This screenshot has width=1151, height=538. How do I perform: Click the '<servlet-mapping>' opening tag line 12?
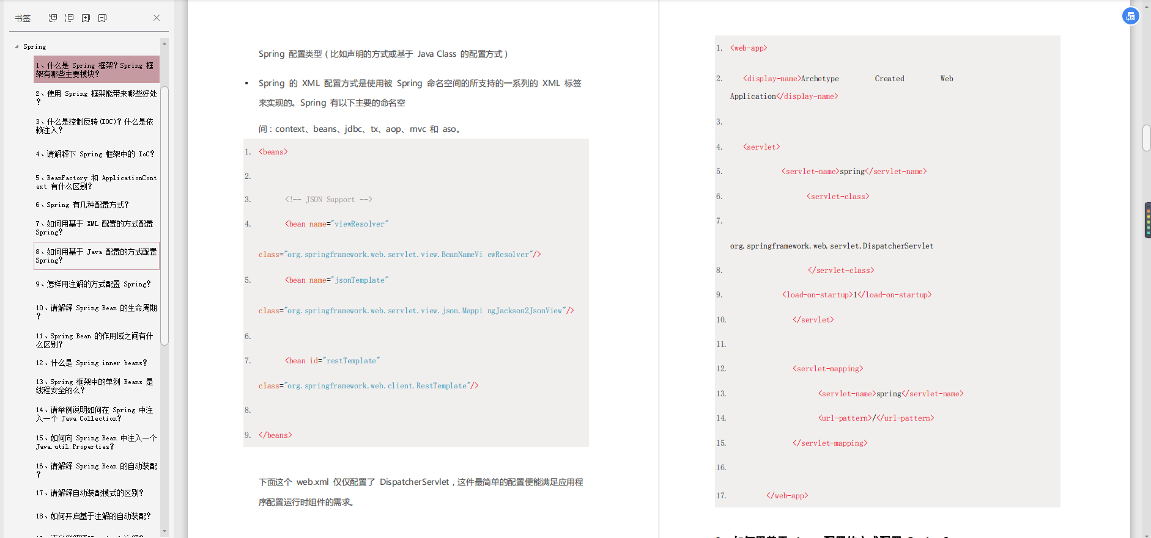[828, 368]
